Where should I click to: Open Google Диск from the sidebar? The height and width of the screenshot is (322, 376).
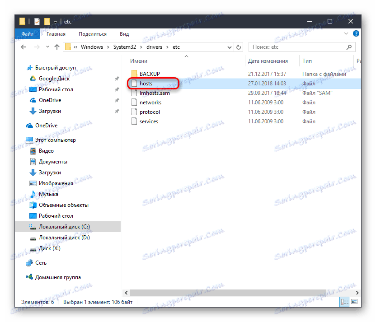(x=54, y=78)
